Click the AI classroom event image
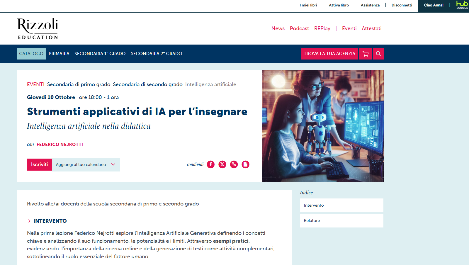The height and width of the screenshot is (265, 469). (323, 126)
